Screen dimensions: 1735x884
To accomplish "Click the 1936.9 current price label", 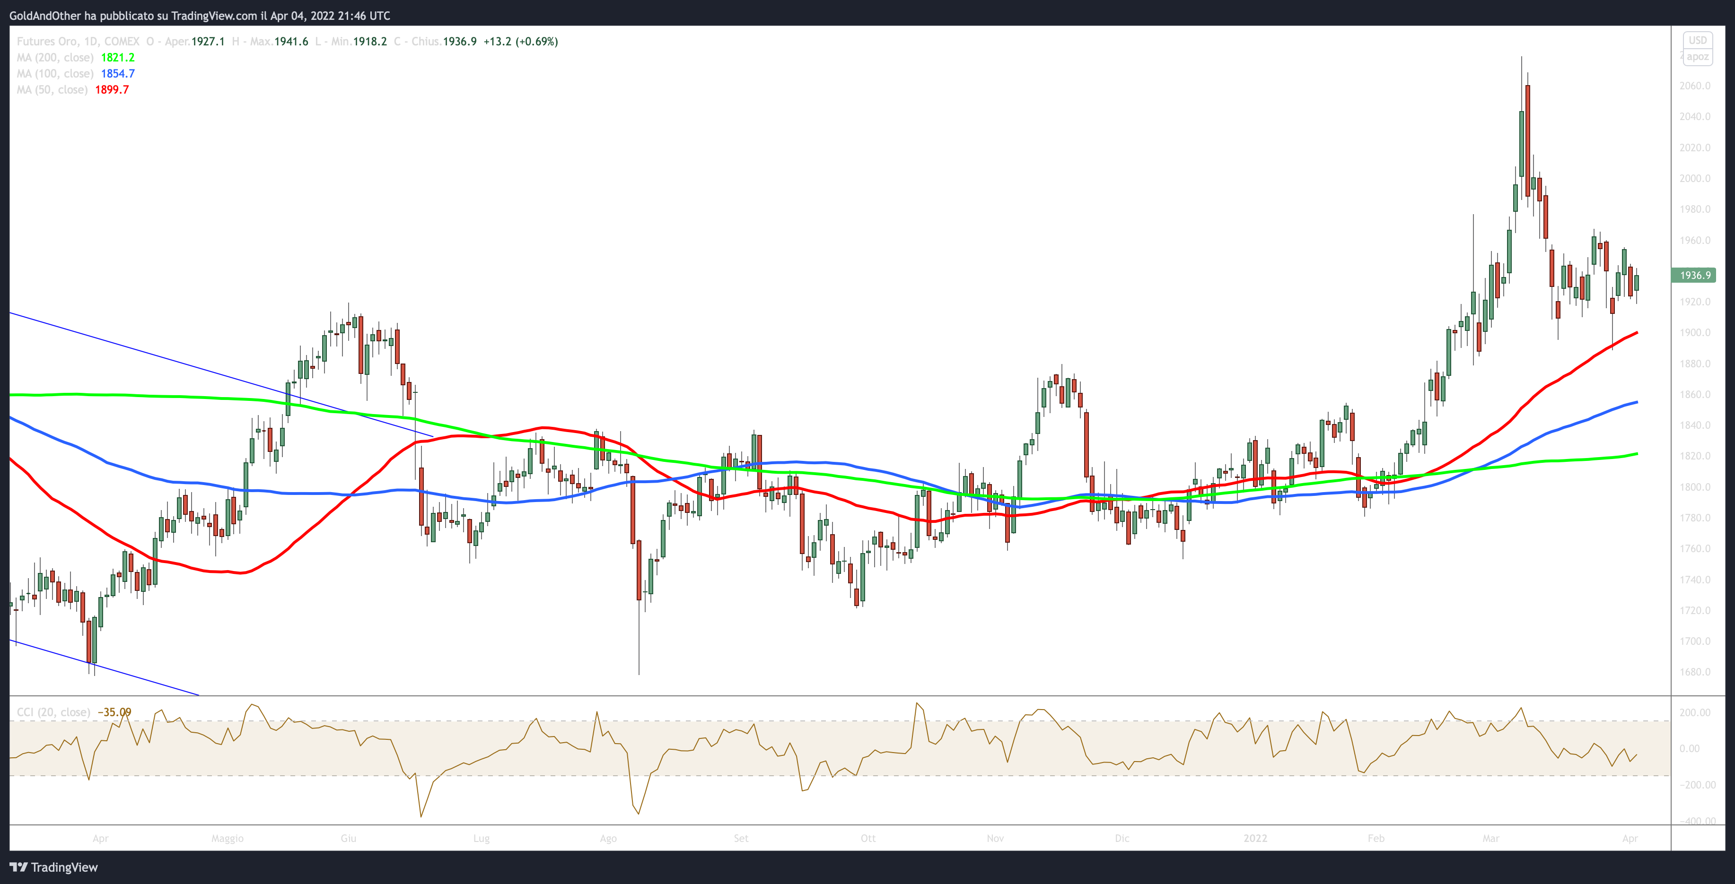I will pos(1694,276).
